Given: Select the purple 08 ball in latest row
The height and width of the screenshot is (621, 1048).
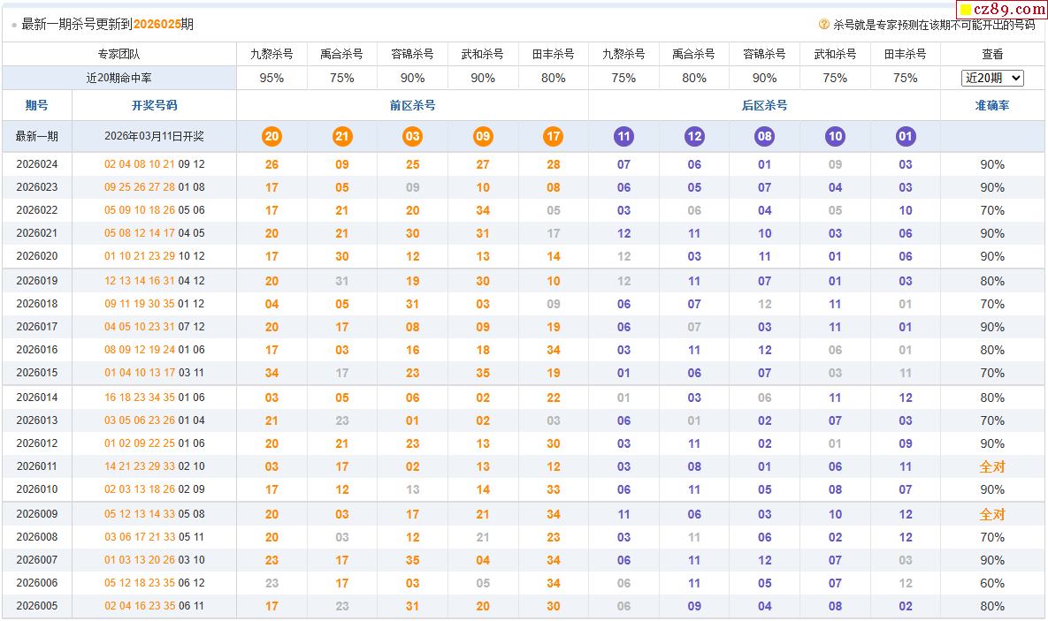Looking at the screenshot, I should [x=764, y=137].
